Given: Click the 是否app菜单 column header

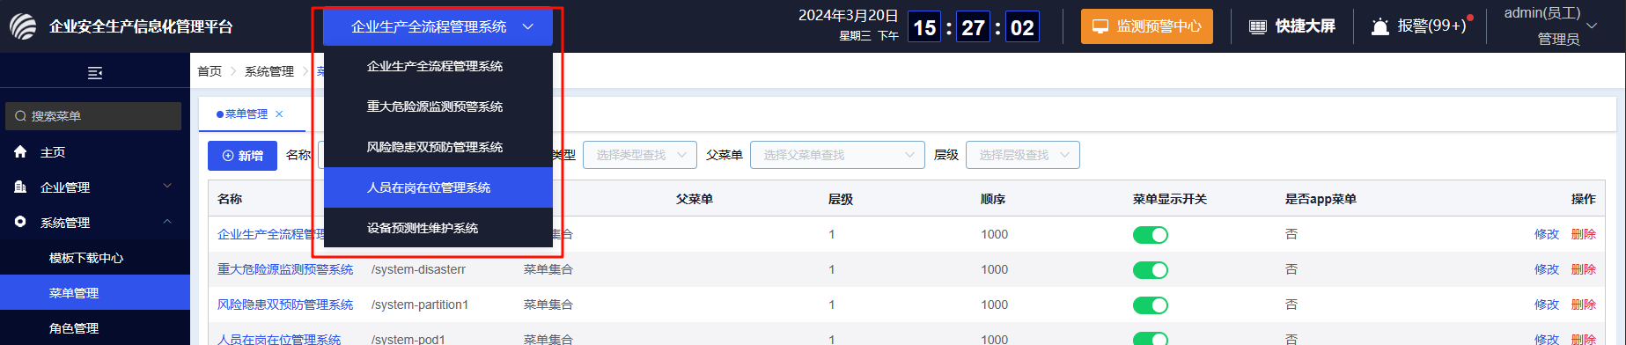Looking at the screenshot, I should click(x=1321, y=199).
